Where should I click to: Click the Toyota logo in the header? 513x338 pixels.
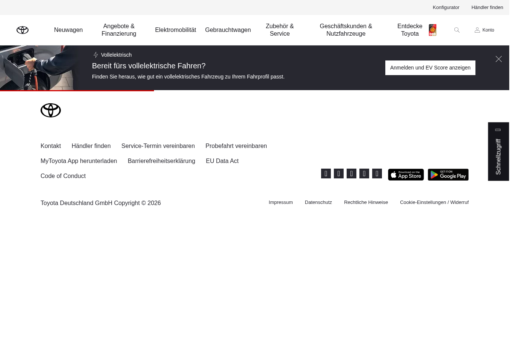tap(23, 30)
